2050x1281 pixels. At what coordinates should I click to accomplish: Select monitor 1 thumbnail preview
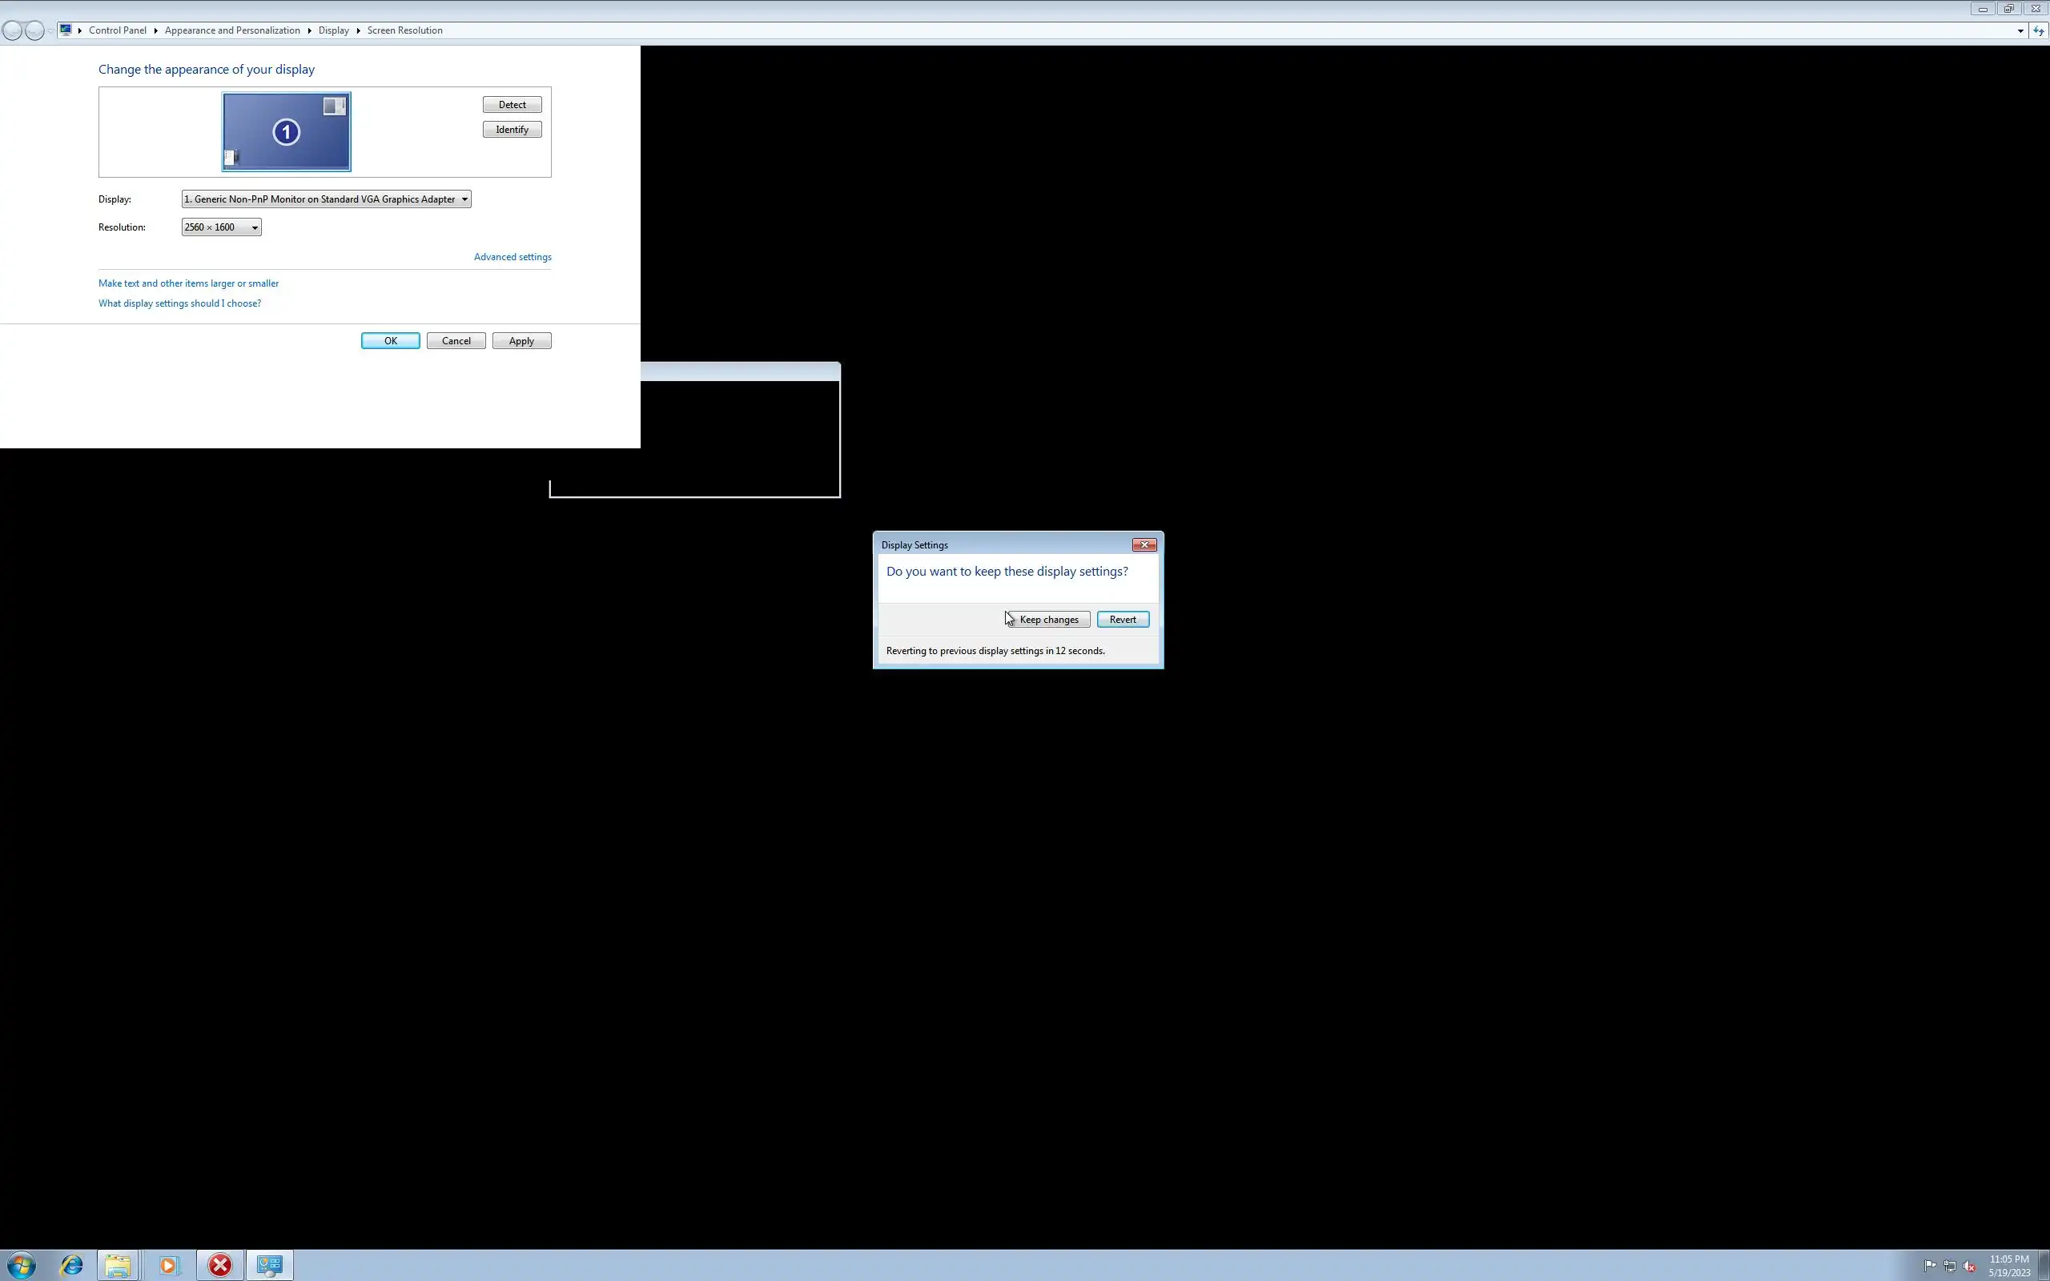click(x=287, y=132)
